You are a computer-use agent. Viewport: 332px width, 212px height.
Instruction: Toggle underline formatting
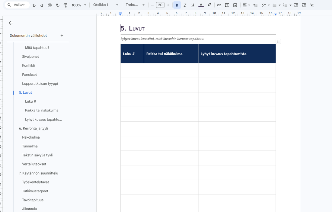click(193, 5)
